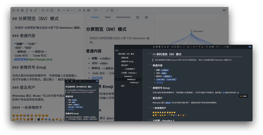Screen dimensions: 263x135
Task: Click upload icon in the light toolbar
Action: coord(80,10)
